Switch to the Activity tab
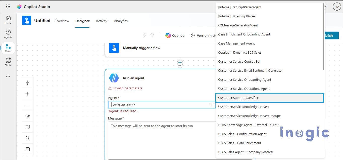Screen dimensions: 343x160 coord(102,21)
